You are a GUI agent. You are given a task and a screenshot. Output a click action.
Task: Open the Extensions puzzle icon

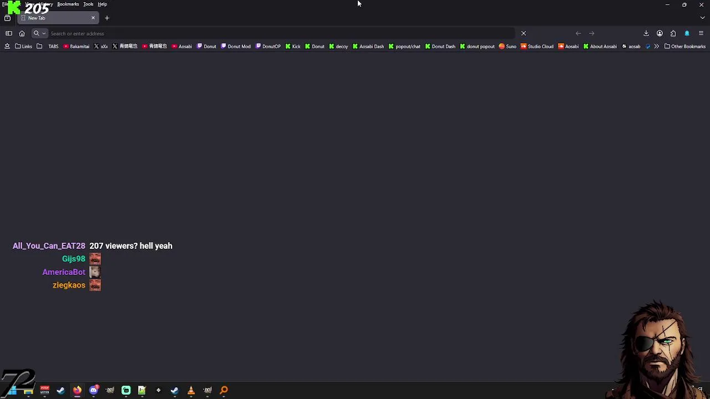(673, 33)
